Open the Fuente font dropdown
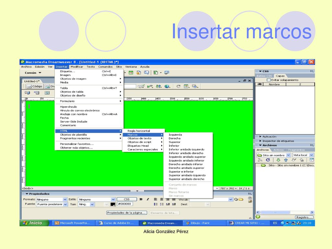The height and width of the screenshot is (249, 332). (x=52, y=204)
